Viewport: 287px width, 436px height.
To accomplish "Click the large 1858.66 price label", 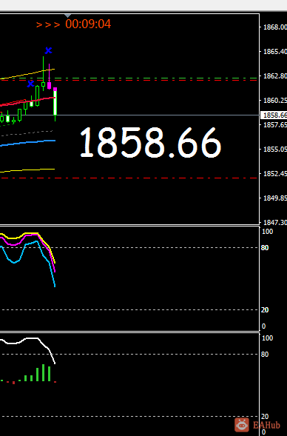I will coord(150,143).
